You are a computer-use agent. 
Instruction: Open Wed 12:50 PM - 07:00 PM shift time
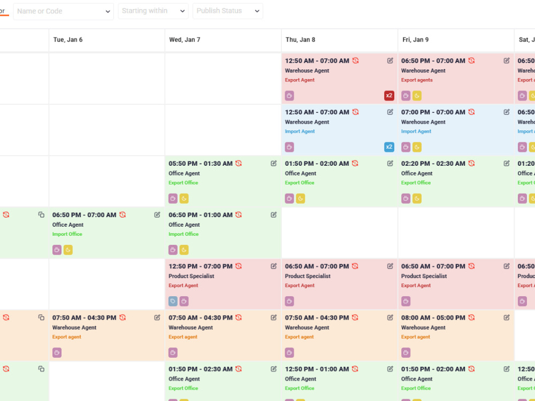click(201, 266)
